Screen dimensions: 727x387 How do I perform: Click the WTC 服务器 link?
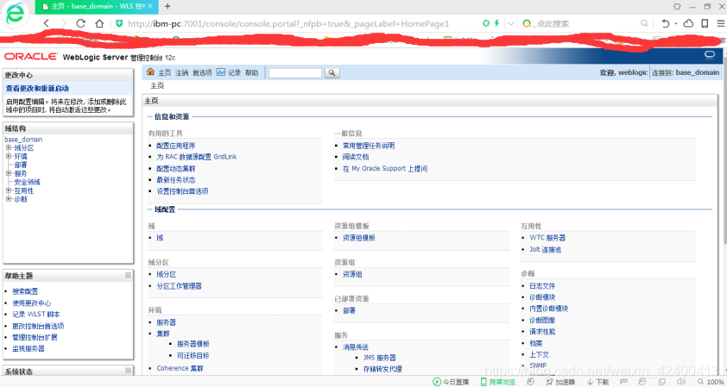point(547,238)
